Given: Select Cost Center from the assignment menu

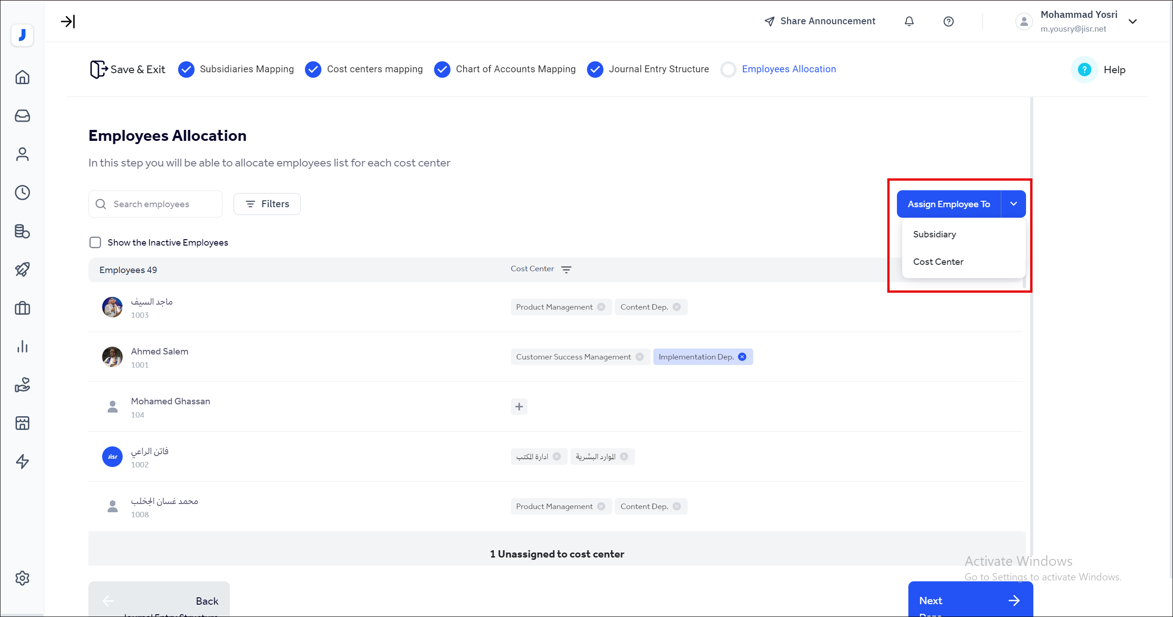Looking at the screenshot, I should (938, 262).
